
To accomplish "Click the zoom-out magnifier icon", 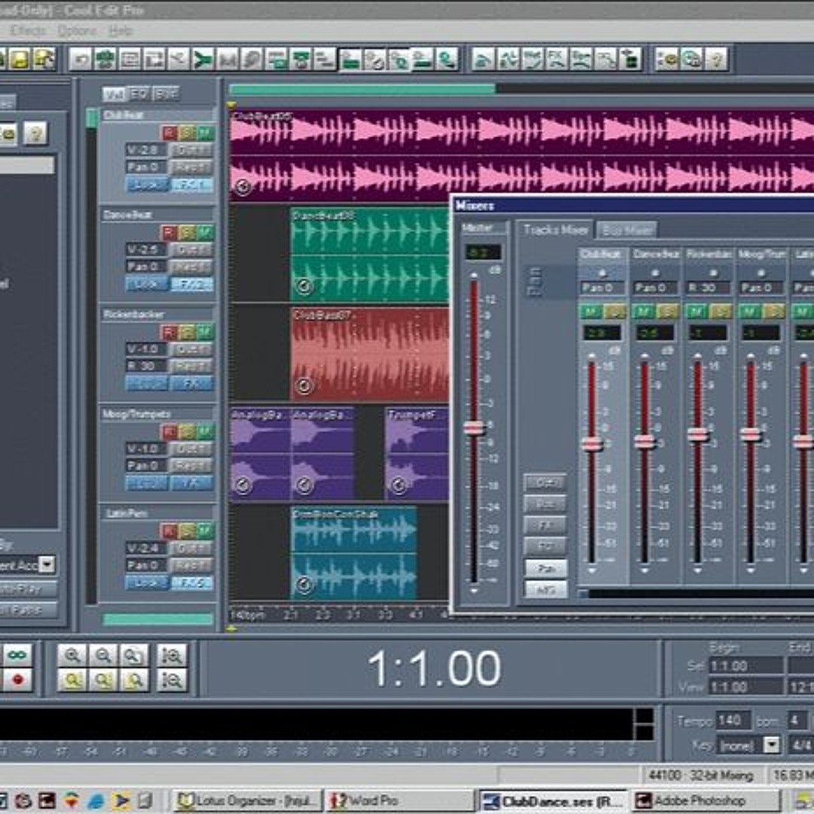I will pos(102,655).
